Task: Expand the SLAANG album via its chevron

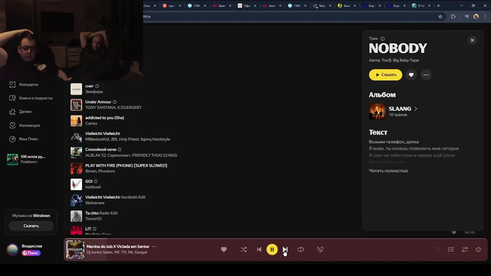Action: [x=415, y=109]
